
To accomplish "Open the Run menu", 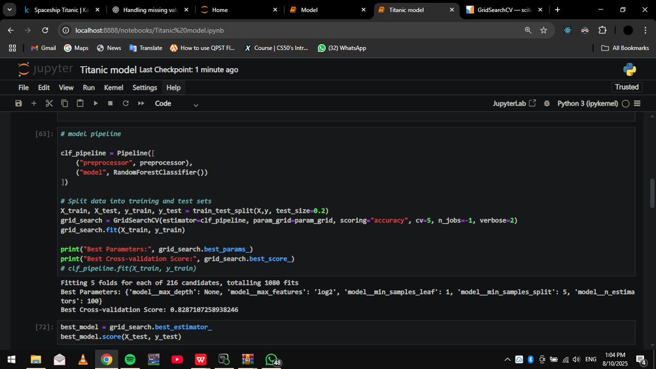I will pyautogui.click(x=89, y=87).
